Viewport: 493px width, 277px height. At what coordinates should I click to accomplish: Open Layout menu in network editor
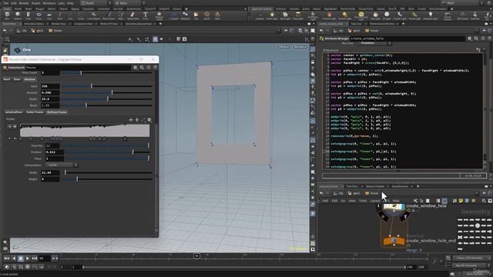click(x=375, y=201)
